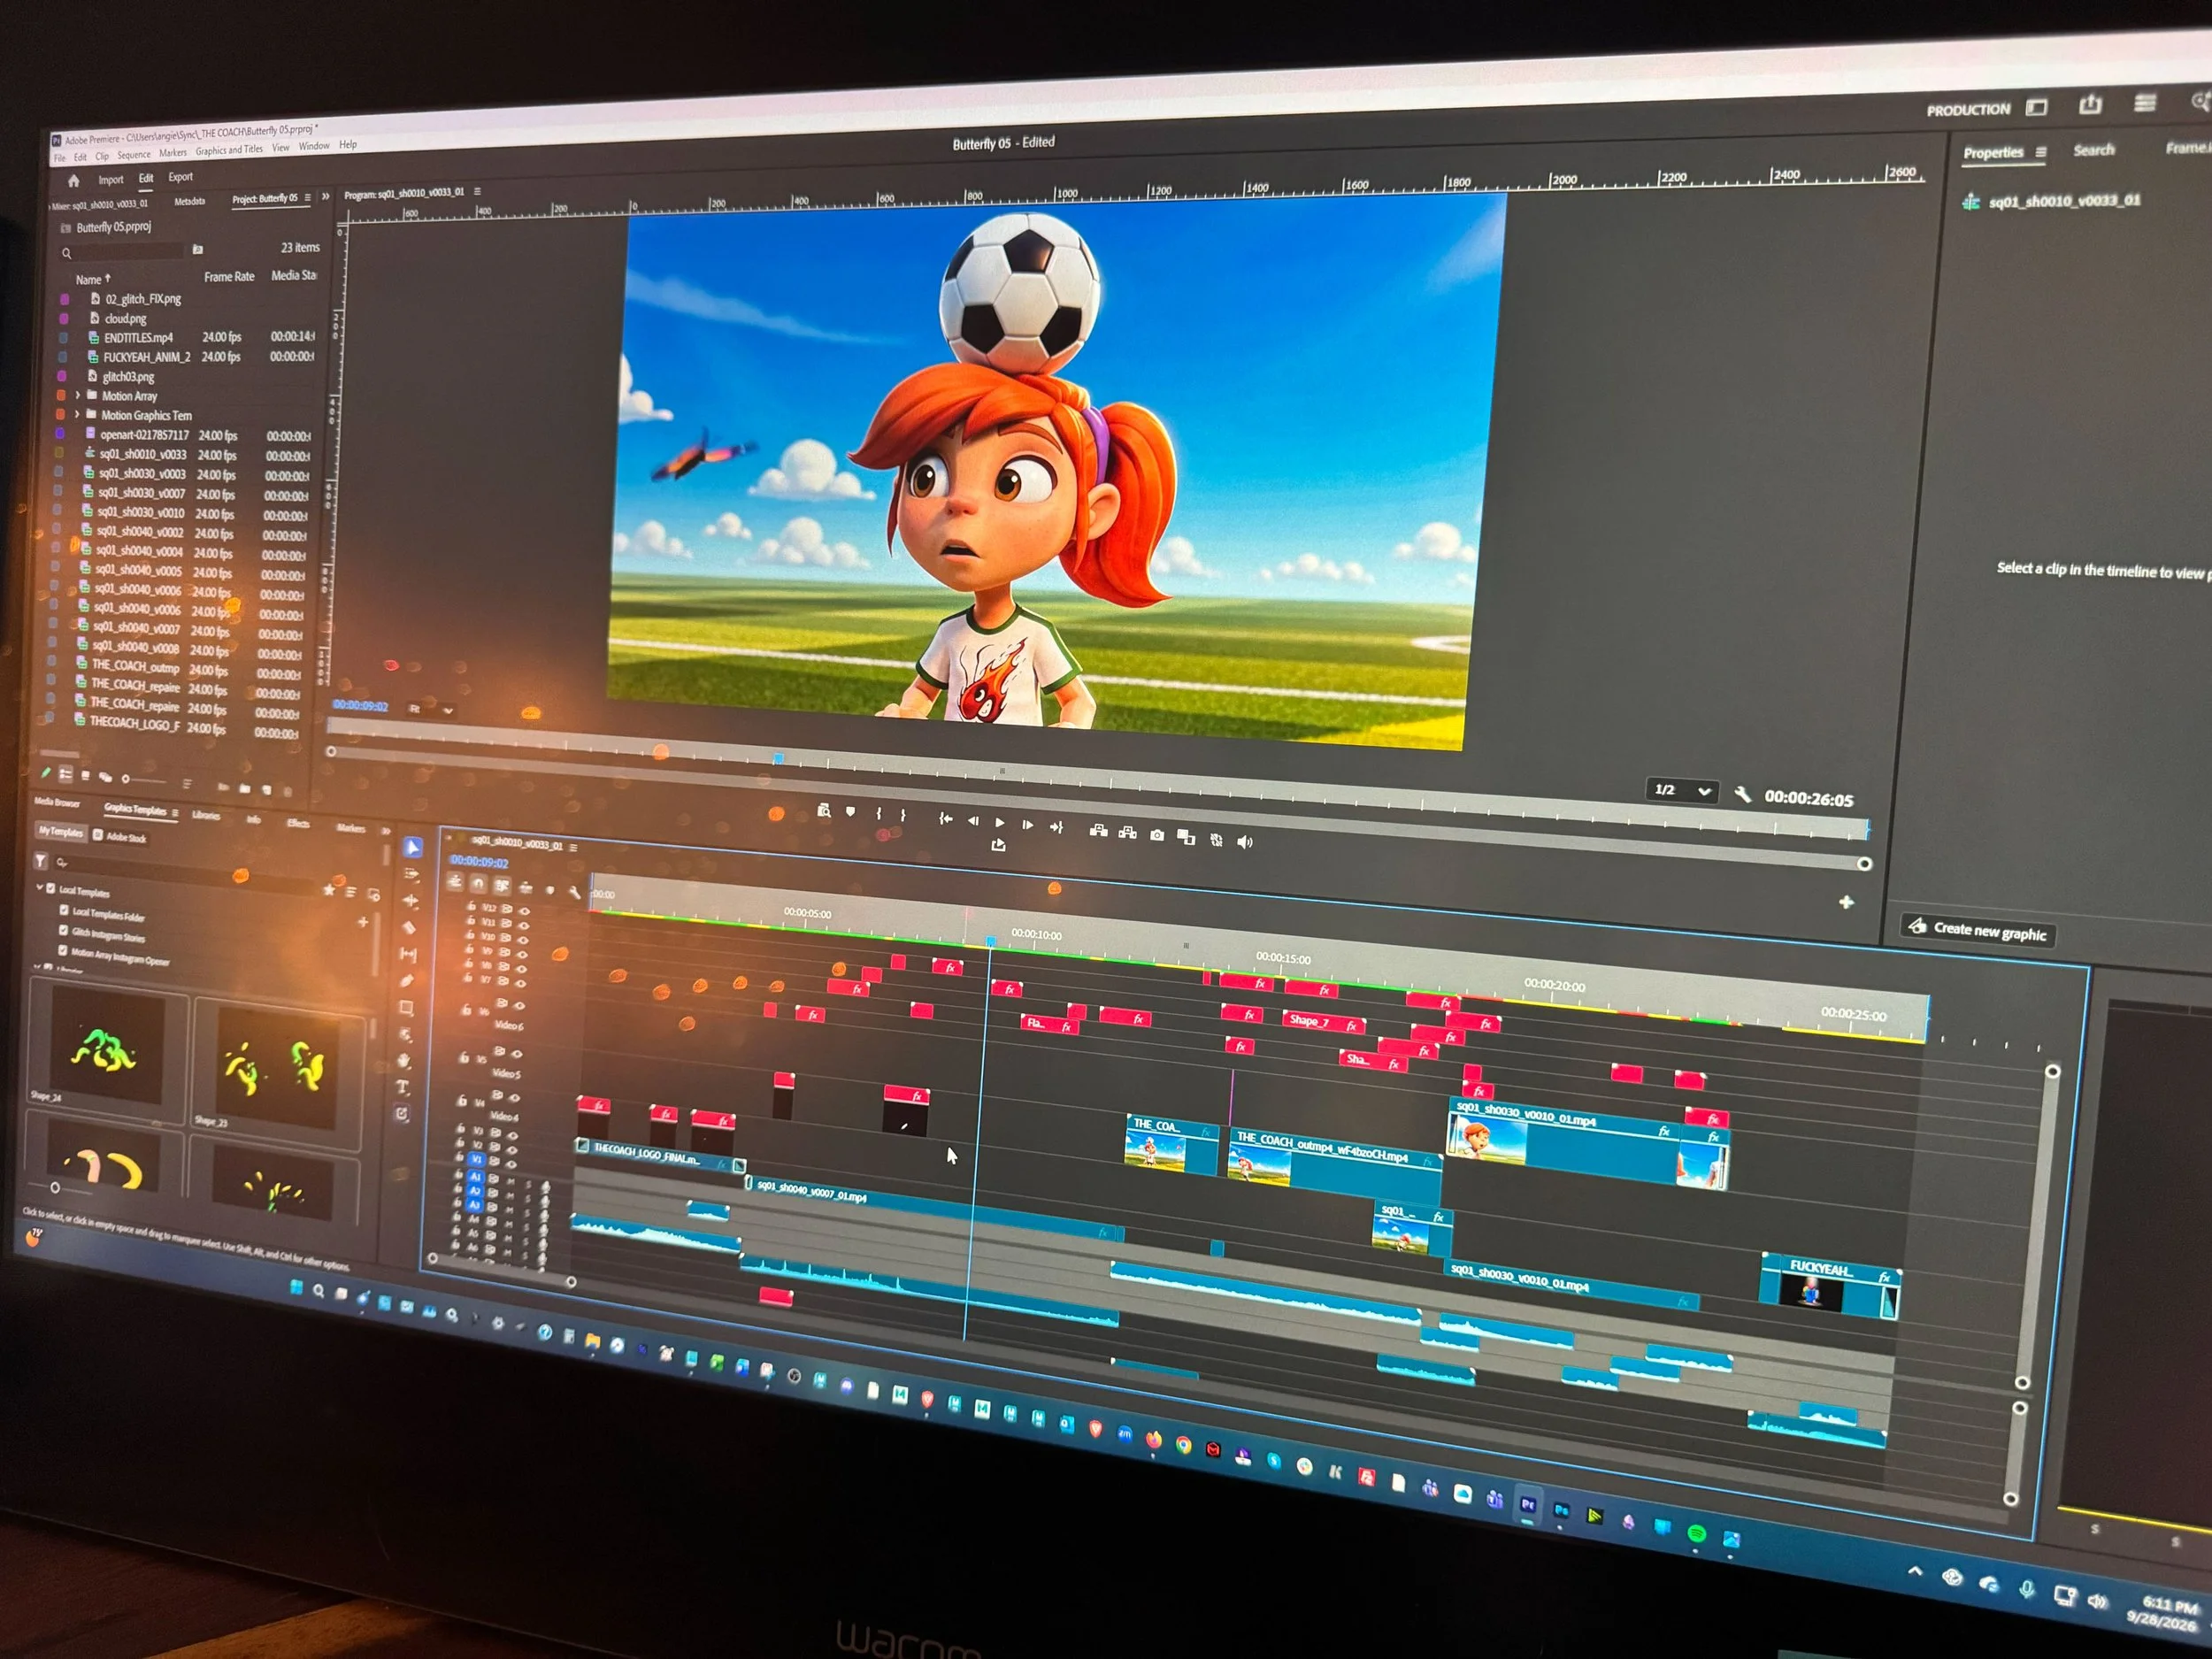Collapse the Local Templates group

click(39, 887)
